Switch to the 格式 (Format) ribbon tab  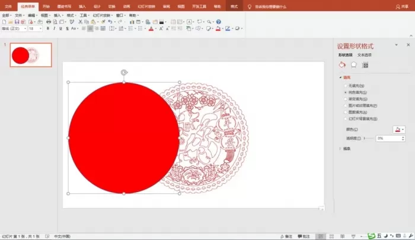(x=234, y=7)
